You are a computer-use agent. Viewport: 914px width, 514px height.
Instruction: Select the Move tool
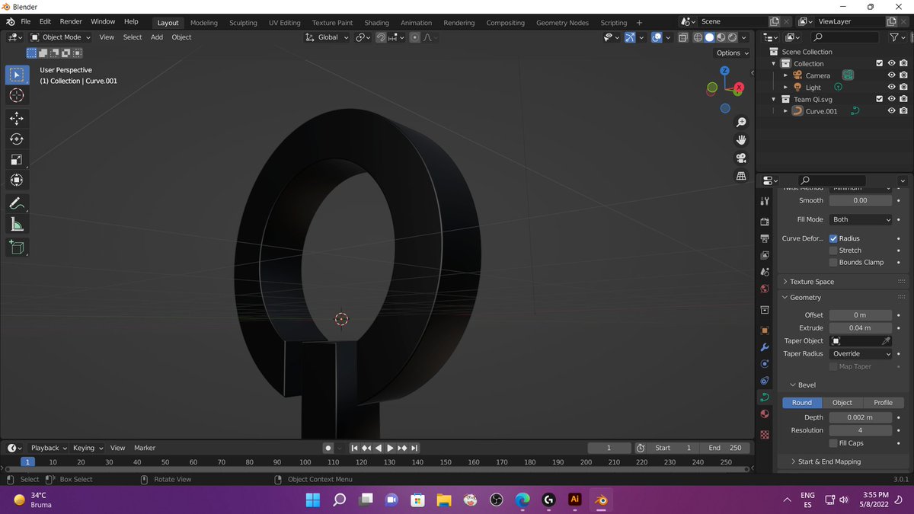point(17,118)
